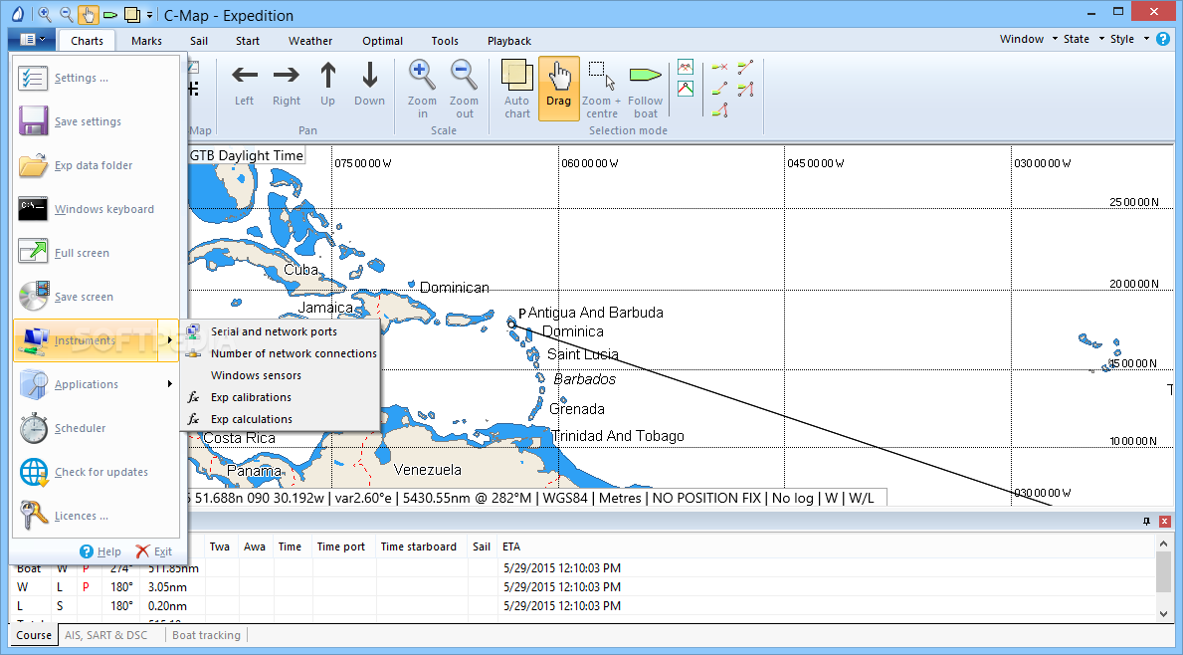Select Check for updates entry
Viewport: 1183px width, 655px height.
97,472
